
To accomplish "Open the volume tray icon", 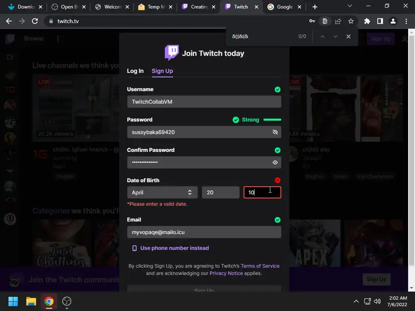I will pyautogui.click(x=377, y=301).
